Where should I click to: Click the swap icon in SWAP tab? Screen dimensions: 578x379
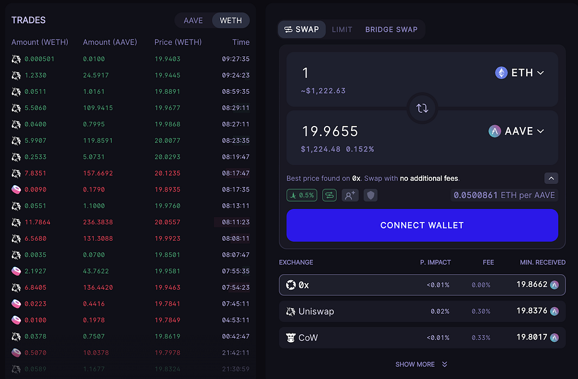point(288,29)
